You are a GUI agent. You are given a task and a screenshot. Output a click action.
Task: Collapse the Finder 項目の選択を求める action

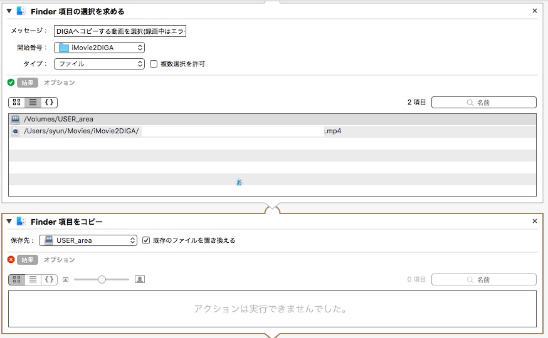[x=9, y=11]
